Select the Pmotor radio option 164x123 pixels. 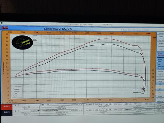[157, 56]
